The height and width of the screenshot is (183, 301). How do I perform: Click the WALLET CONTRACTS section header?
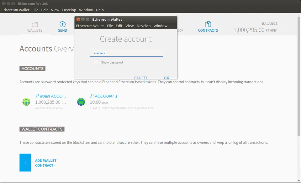click(42, 129)
